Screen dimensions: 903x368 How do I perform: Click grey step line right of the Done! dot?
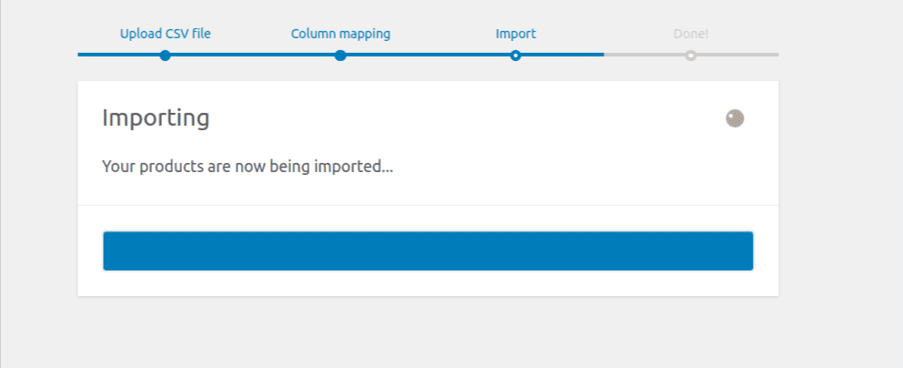[737, 55]
